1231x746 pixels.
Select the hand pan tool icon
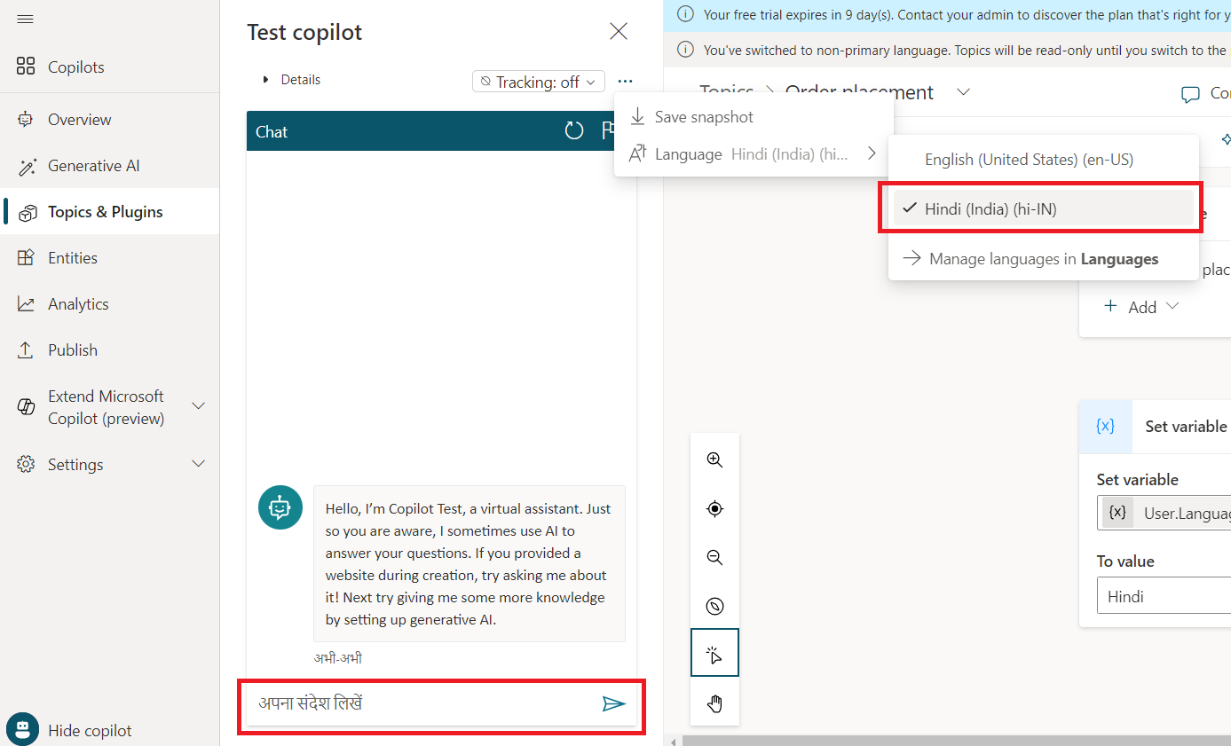click(x=714, y=704)
